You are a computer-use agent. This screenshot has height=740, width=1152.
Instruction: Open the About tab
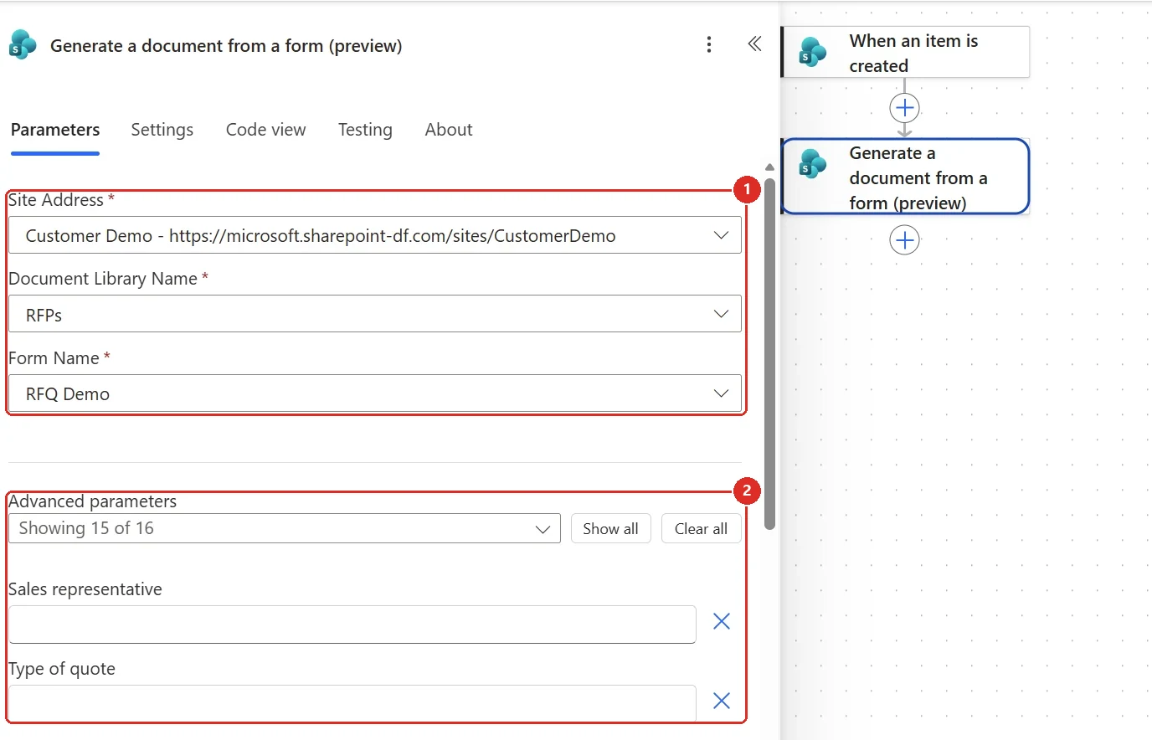[449, 130]
